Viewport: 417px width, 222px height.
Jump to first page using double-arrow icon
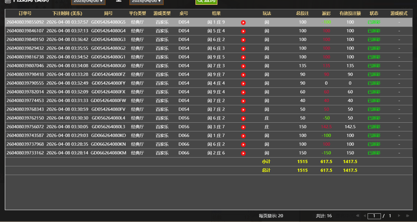[x=358, y=215]
